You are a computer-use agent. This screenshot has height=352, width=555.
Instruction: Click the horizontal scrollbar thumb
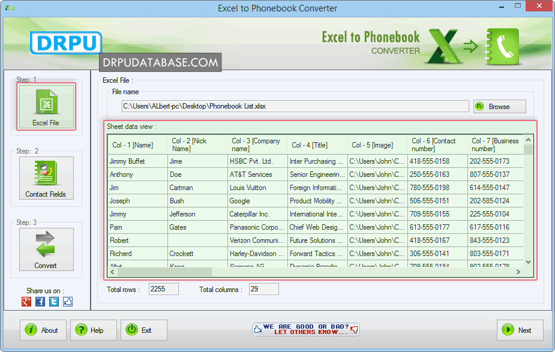(x=164, y=272)
